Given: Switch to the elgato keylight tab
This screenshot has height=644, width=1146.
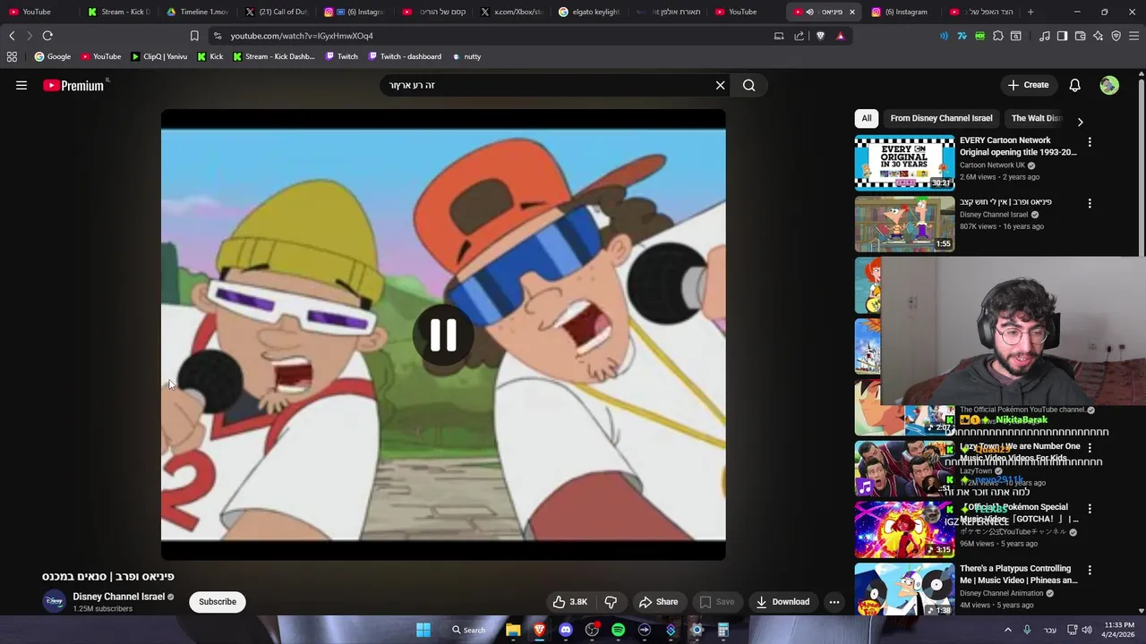Looking at the screenshot, I should point(589,12).
